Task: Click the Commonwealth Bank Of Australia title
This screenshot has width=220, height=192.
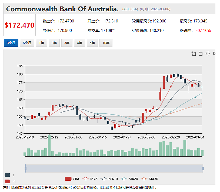Action: point(62,9)
